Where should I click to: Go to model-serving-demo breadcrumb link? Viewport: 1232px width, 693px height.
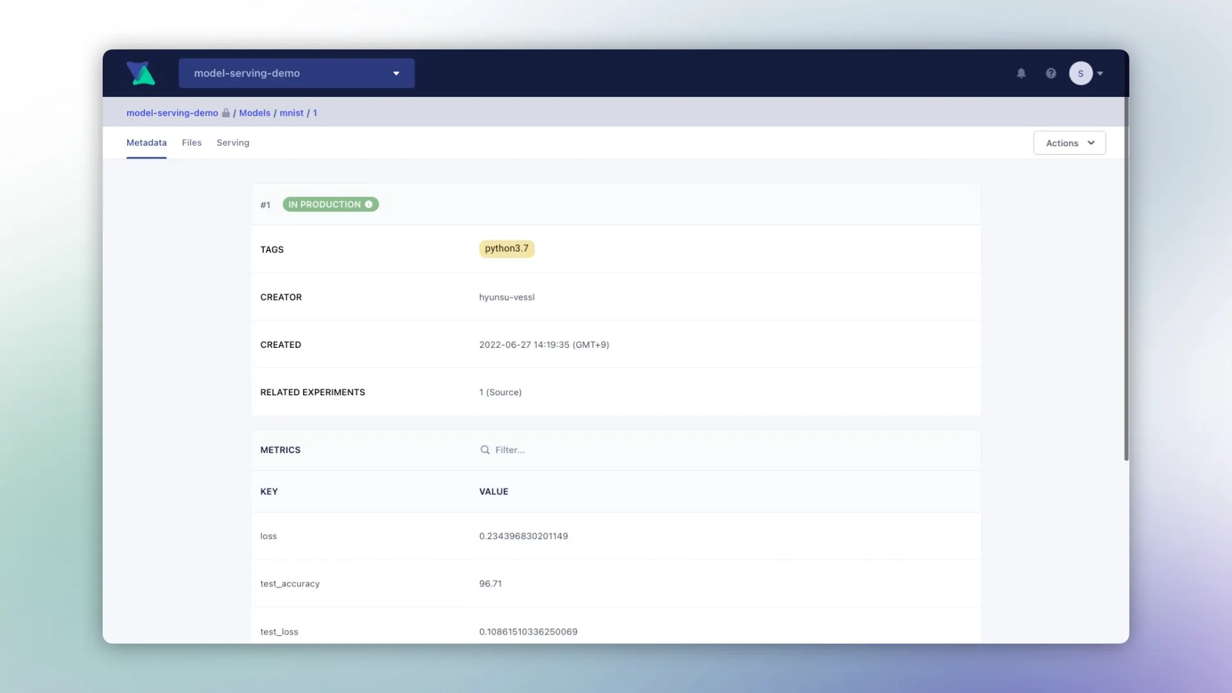click(x=172, y=113)
